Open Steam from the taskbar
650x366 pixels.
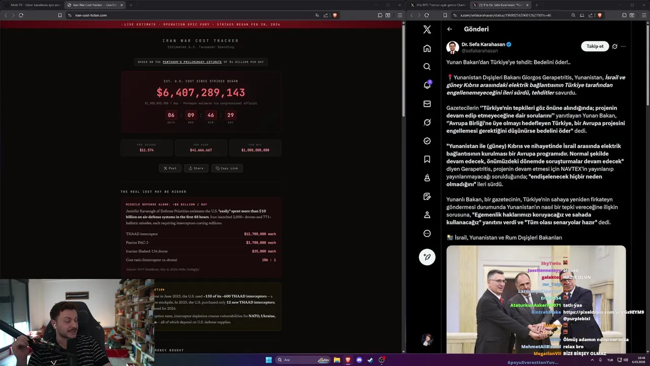[x=370, y=360]
